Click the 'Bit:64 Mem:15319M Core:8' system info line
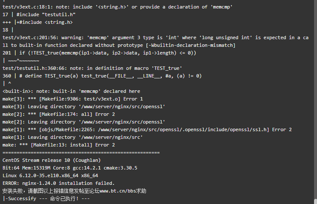Image resolution: width=317 pixels, height=204 pixels. 70,168
